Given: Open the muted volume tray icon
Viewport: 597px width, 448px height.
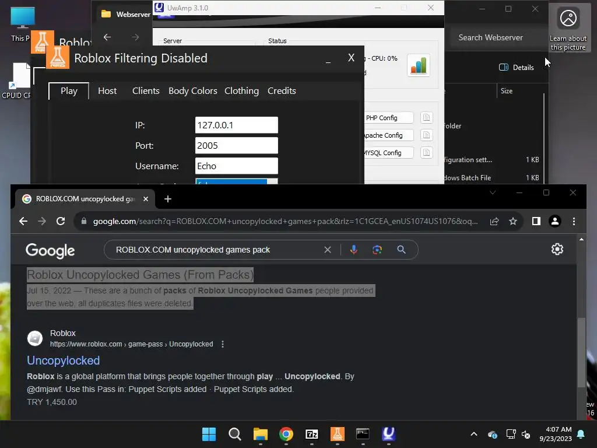Looking at the screenshot, I should (x=526, y=434).
